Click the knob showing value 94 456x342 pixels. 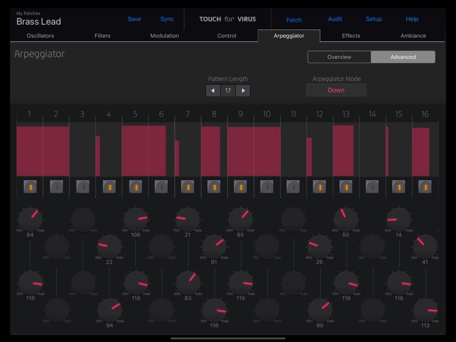[109, 310]
